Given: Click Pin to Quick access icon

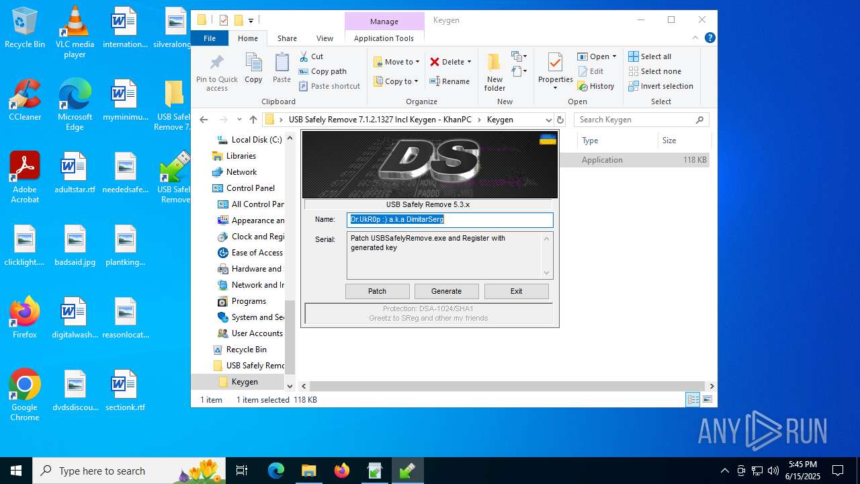Looking at the screenshot, I should click(216, 63).
